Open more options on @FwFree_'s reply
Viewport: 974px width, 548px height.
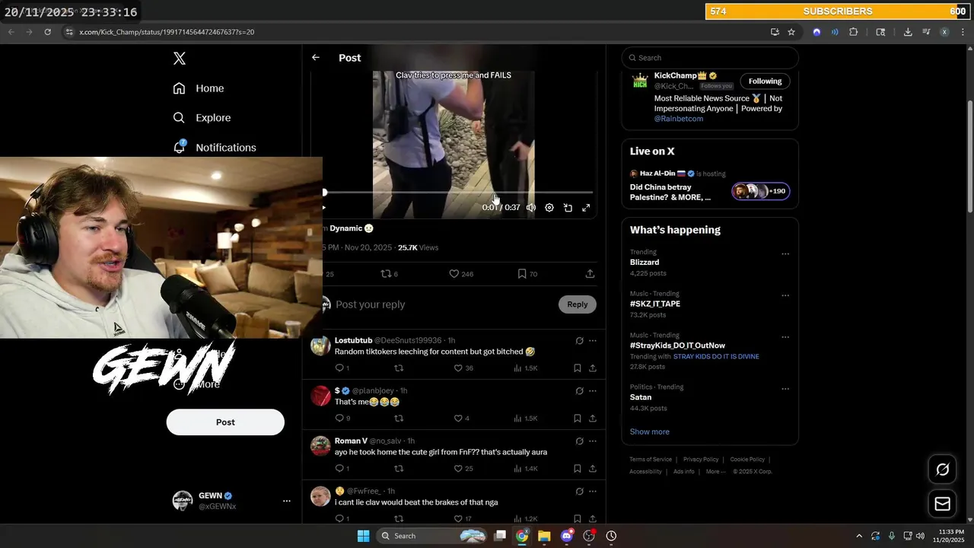pyautogui.click(x=593, y=492)
